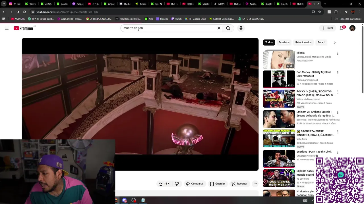Image resolution: width=364 pixels, height=204 pixels.
Task: Start voice search with the microphone
Action: pyautogui.click(x=241, y=28)
